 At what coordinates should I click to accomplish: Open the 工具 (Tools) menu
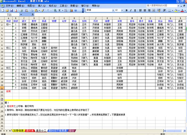point(63,6)
